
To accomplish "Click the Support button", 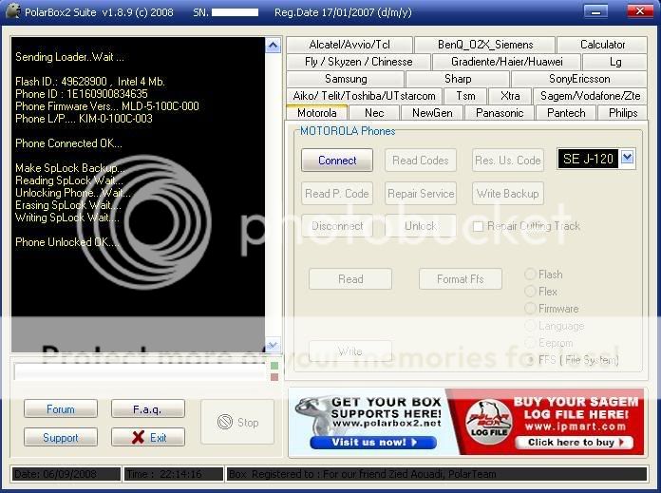I will 61,437.
